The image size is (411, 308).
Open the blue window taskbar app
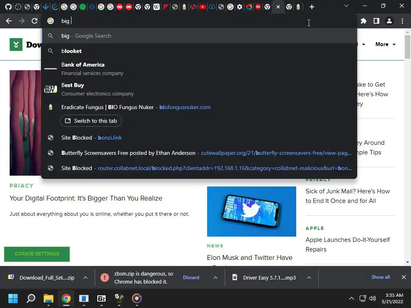coord(84,298)
